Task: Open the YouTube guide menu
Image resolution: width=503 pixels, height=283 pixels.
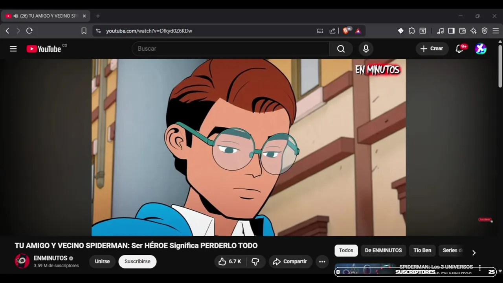Action: [x=13, y=49]
